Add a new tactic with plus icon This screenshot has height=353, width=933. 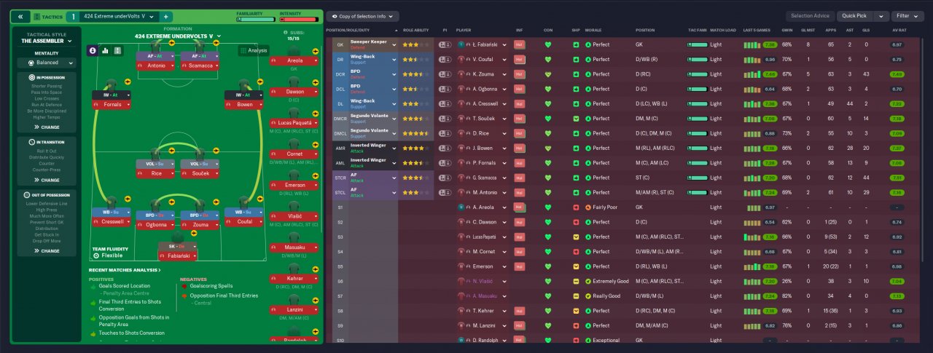[165, 16]
